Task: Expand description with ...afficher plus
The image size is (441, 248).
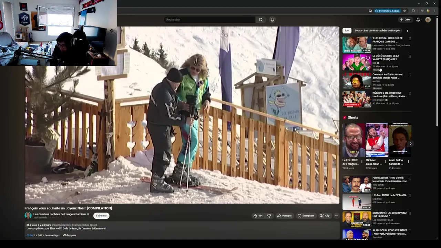Action: point(69,235)
